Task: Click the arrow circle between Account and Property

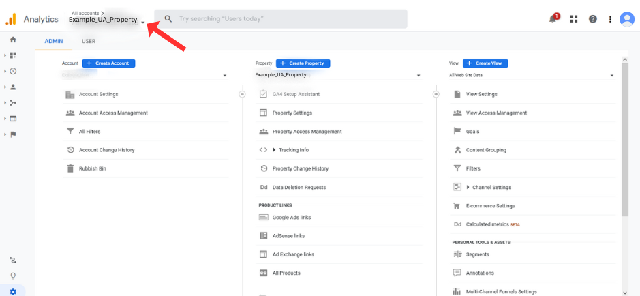Action: [242, 94]
